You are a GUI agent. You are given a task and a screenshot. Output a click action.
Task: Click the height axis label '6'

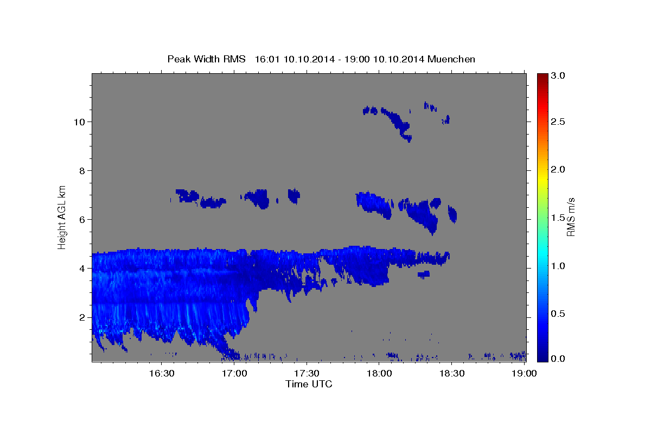(x=82, y=219)
